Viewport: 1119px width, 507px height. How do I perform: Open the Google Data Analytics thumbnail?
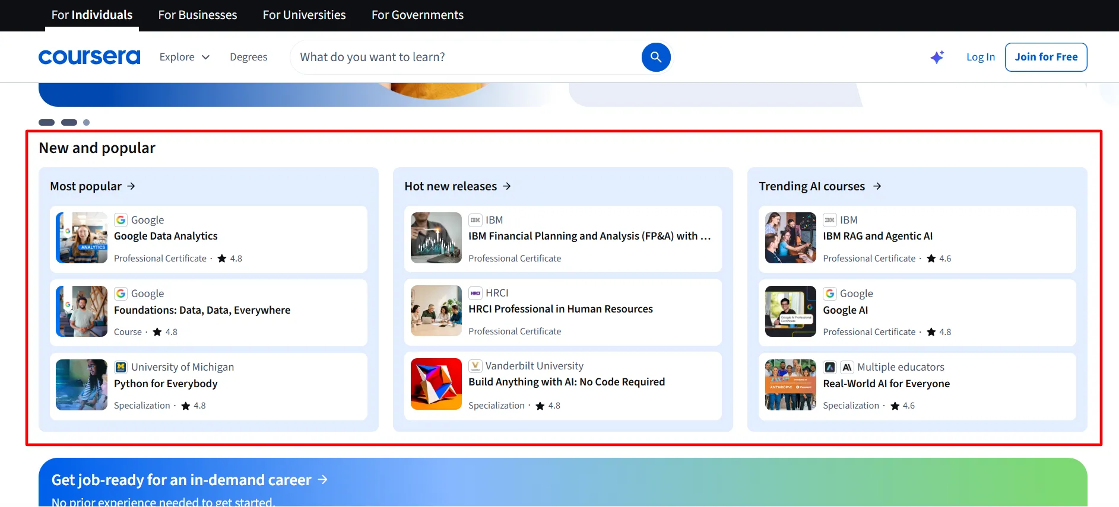82,238
